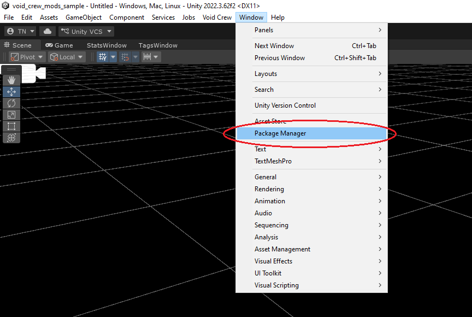Open the Pivot handle position dropdown

[x=27, y=57]
